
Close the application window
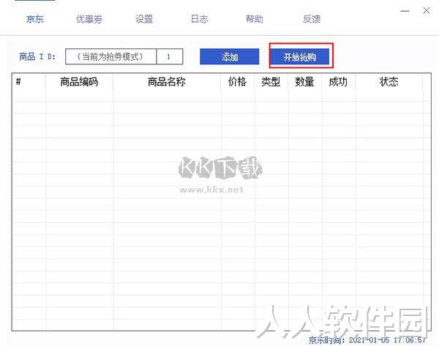tap(427, 11)
